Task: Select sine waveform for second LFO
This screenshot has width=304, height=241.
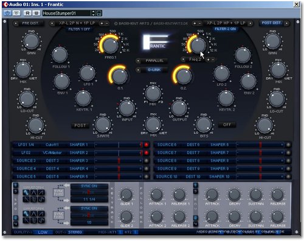Action: [x=26, y=214]
